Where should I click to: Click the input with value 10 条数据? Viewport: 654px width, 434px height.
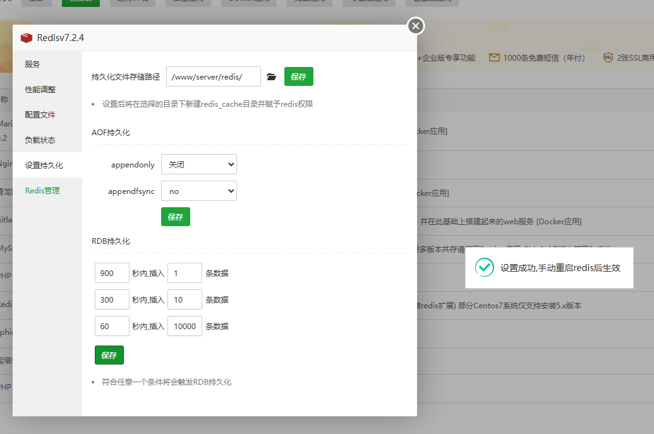coord(185,299)
